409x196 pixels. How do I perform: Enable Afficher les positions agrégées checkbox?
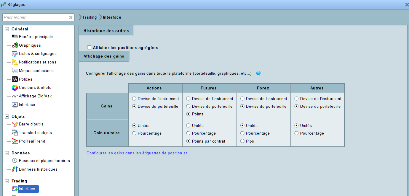pos(89,48)
